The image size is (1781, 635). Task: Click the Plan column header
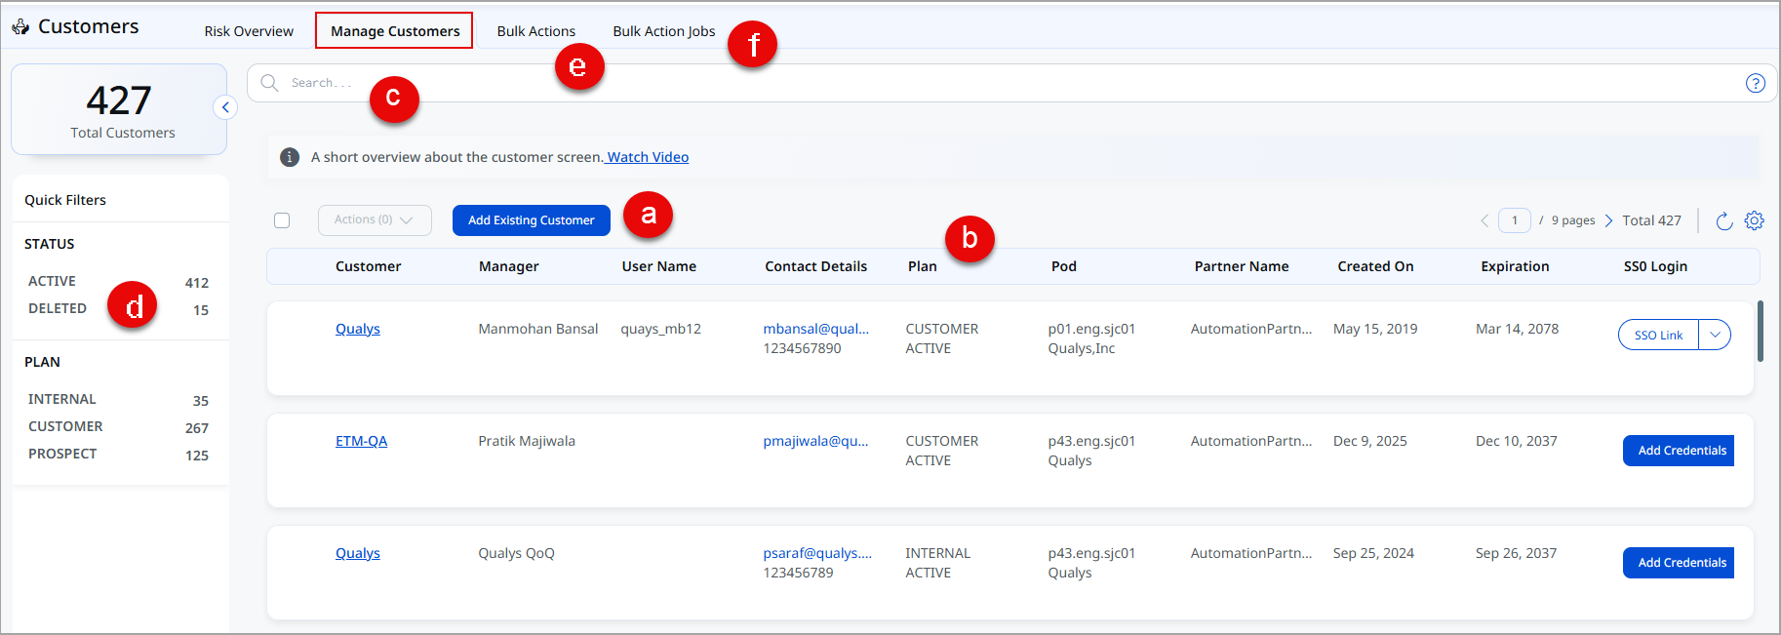pyautogui.click(x=922, y=266)
